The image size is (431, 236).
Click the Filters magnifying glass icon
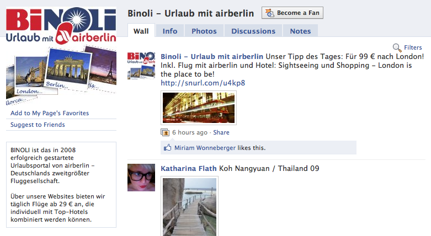[397, 47]
